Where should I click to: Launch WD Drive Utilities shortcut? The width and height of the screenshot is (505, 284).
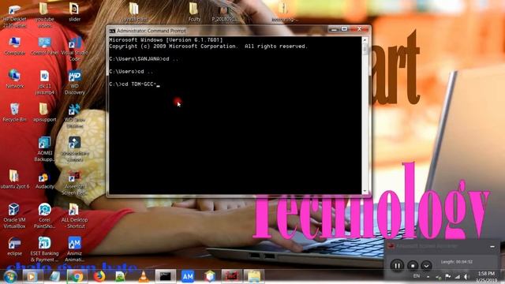coord(74,116)
